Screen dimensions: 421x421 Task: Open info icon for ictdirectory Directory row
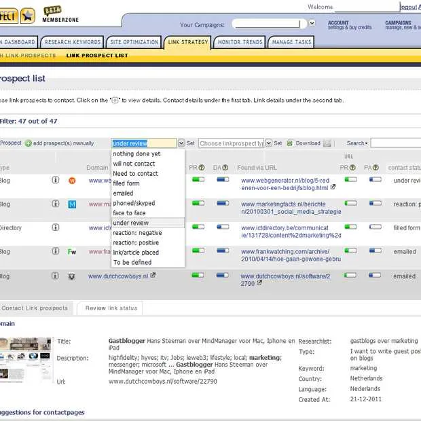[x=55, y=227]
